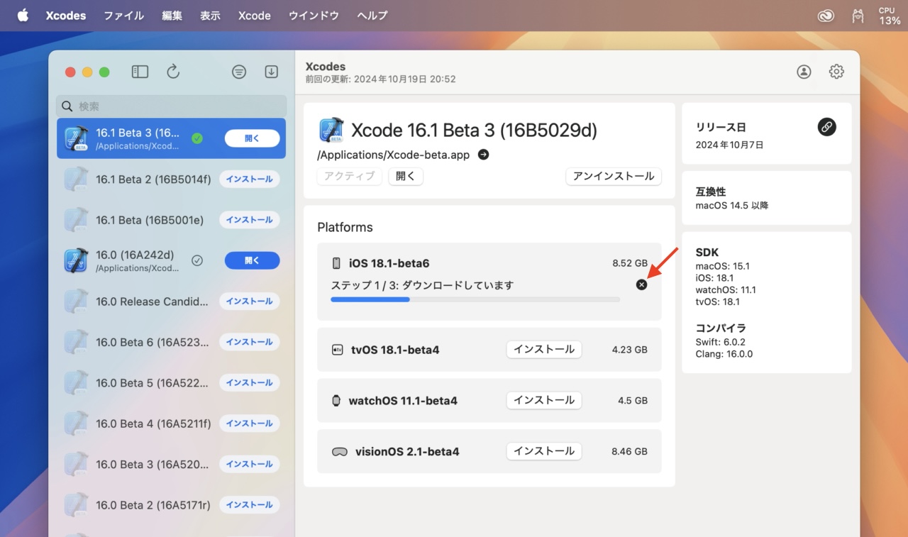Open the settings gear
This screenshot has width=908, height=537.
coord(836,72)
